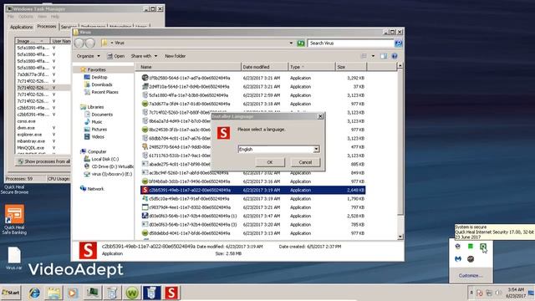Image resolution: width=535 pixels, height=301 pixels.
Task: Select the highlighted c2bb5391-49eb file row
Action: 252,190
